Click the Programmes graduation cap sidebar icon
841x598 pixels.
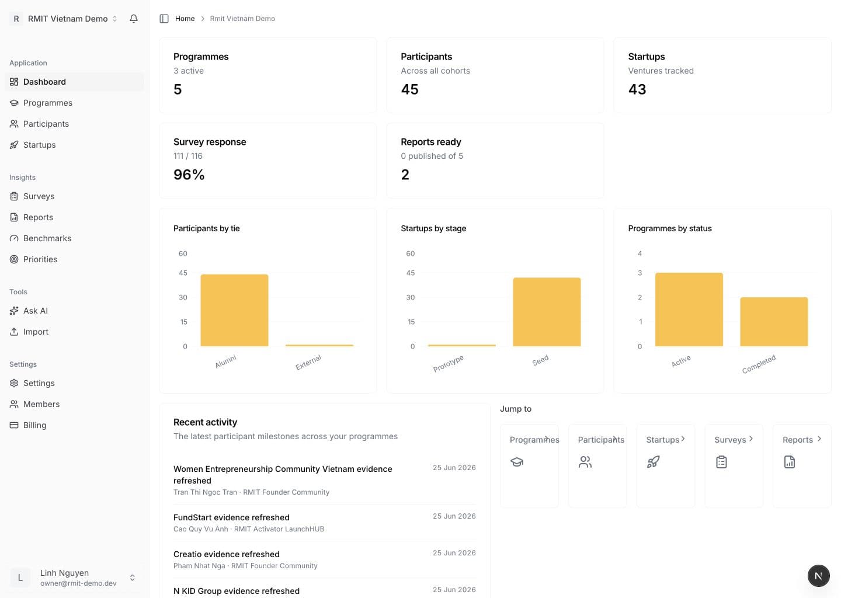pyautogui.click(x=14, y=103)
